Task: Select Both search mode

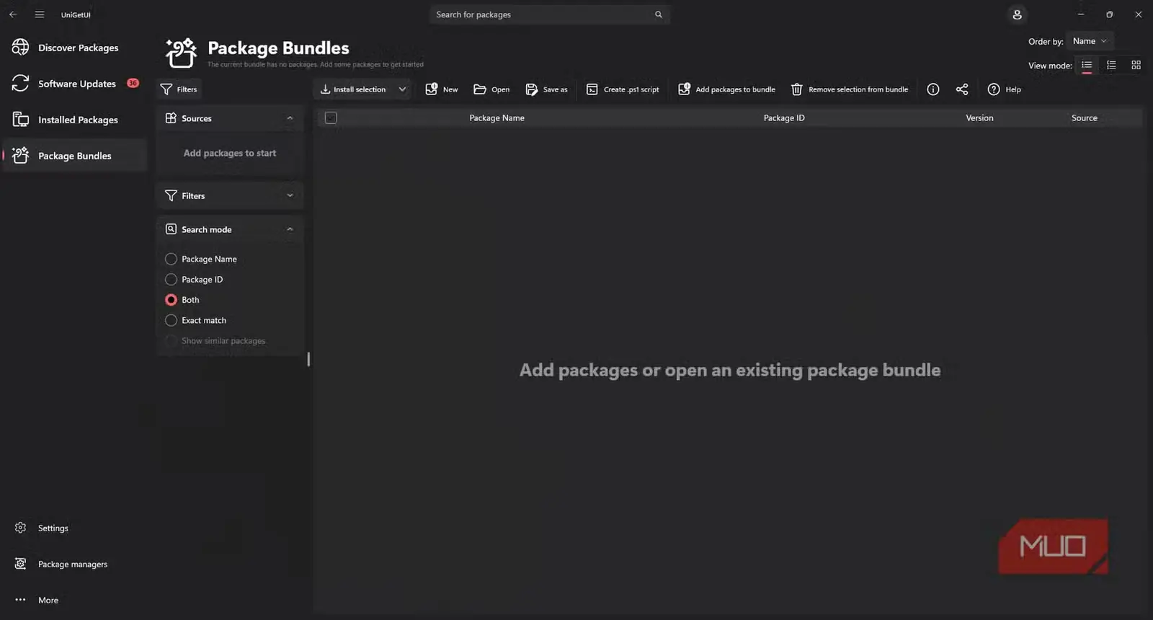Action: [182, 300]
